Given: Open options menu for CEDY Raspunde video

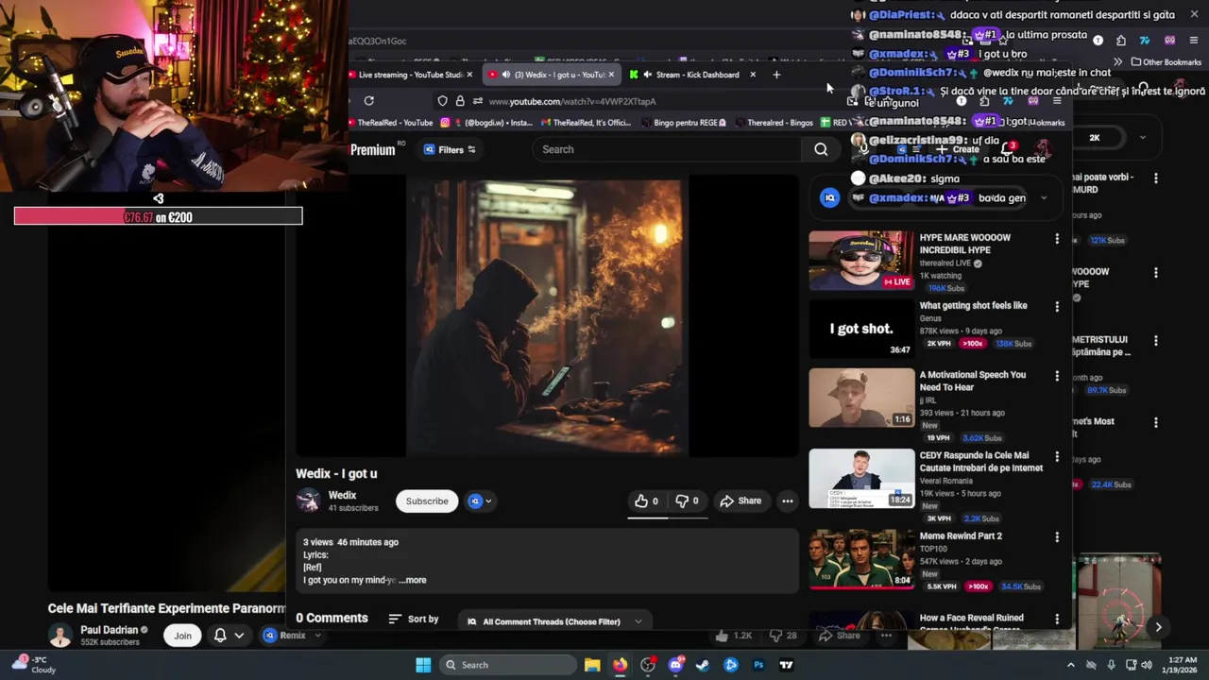Looking at the screenshot, I should point(1057,457).
